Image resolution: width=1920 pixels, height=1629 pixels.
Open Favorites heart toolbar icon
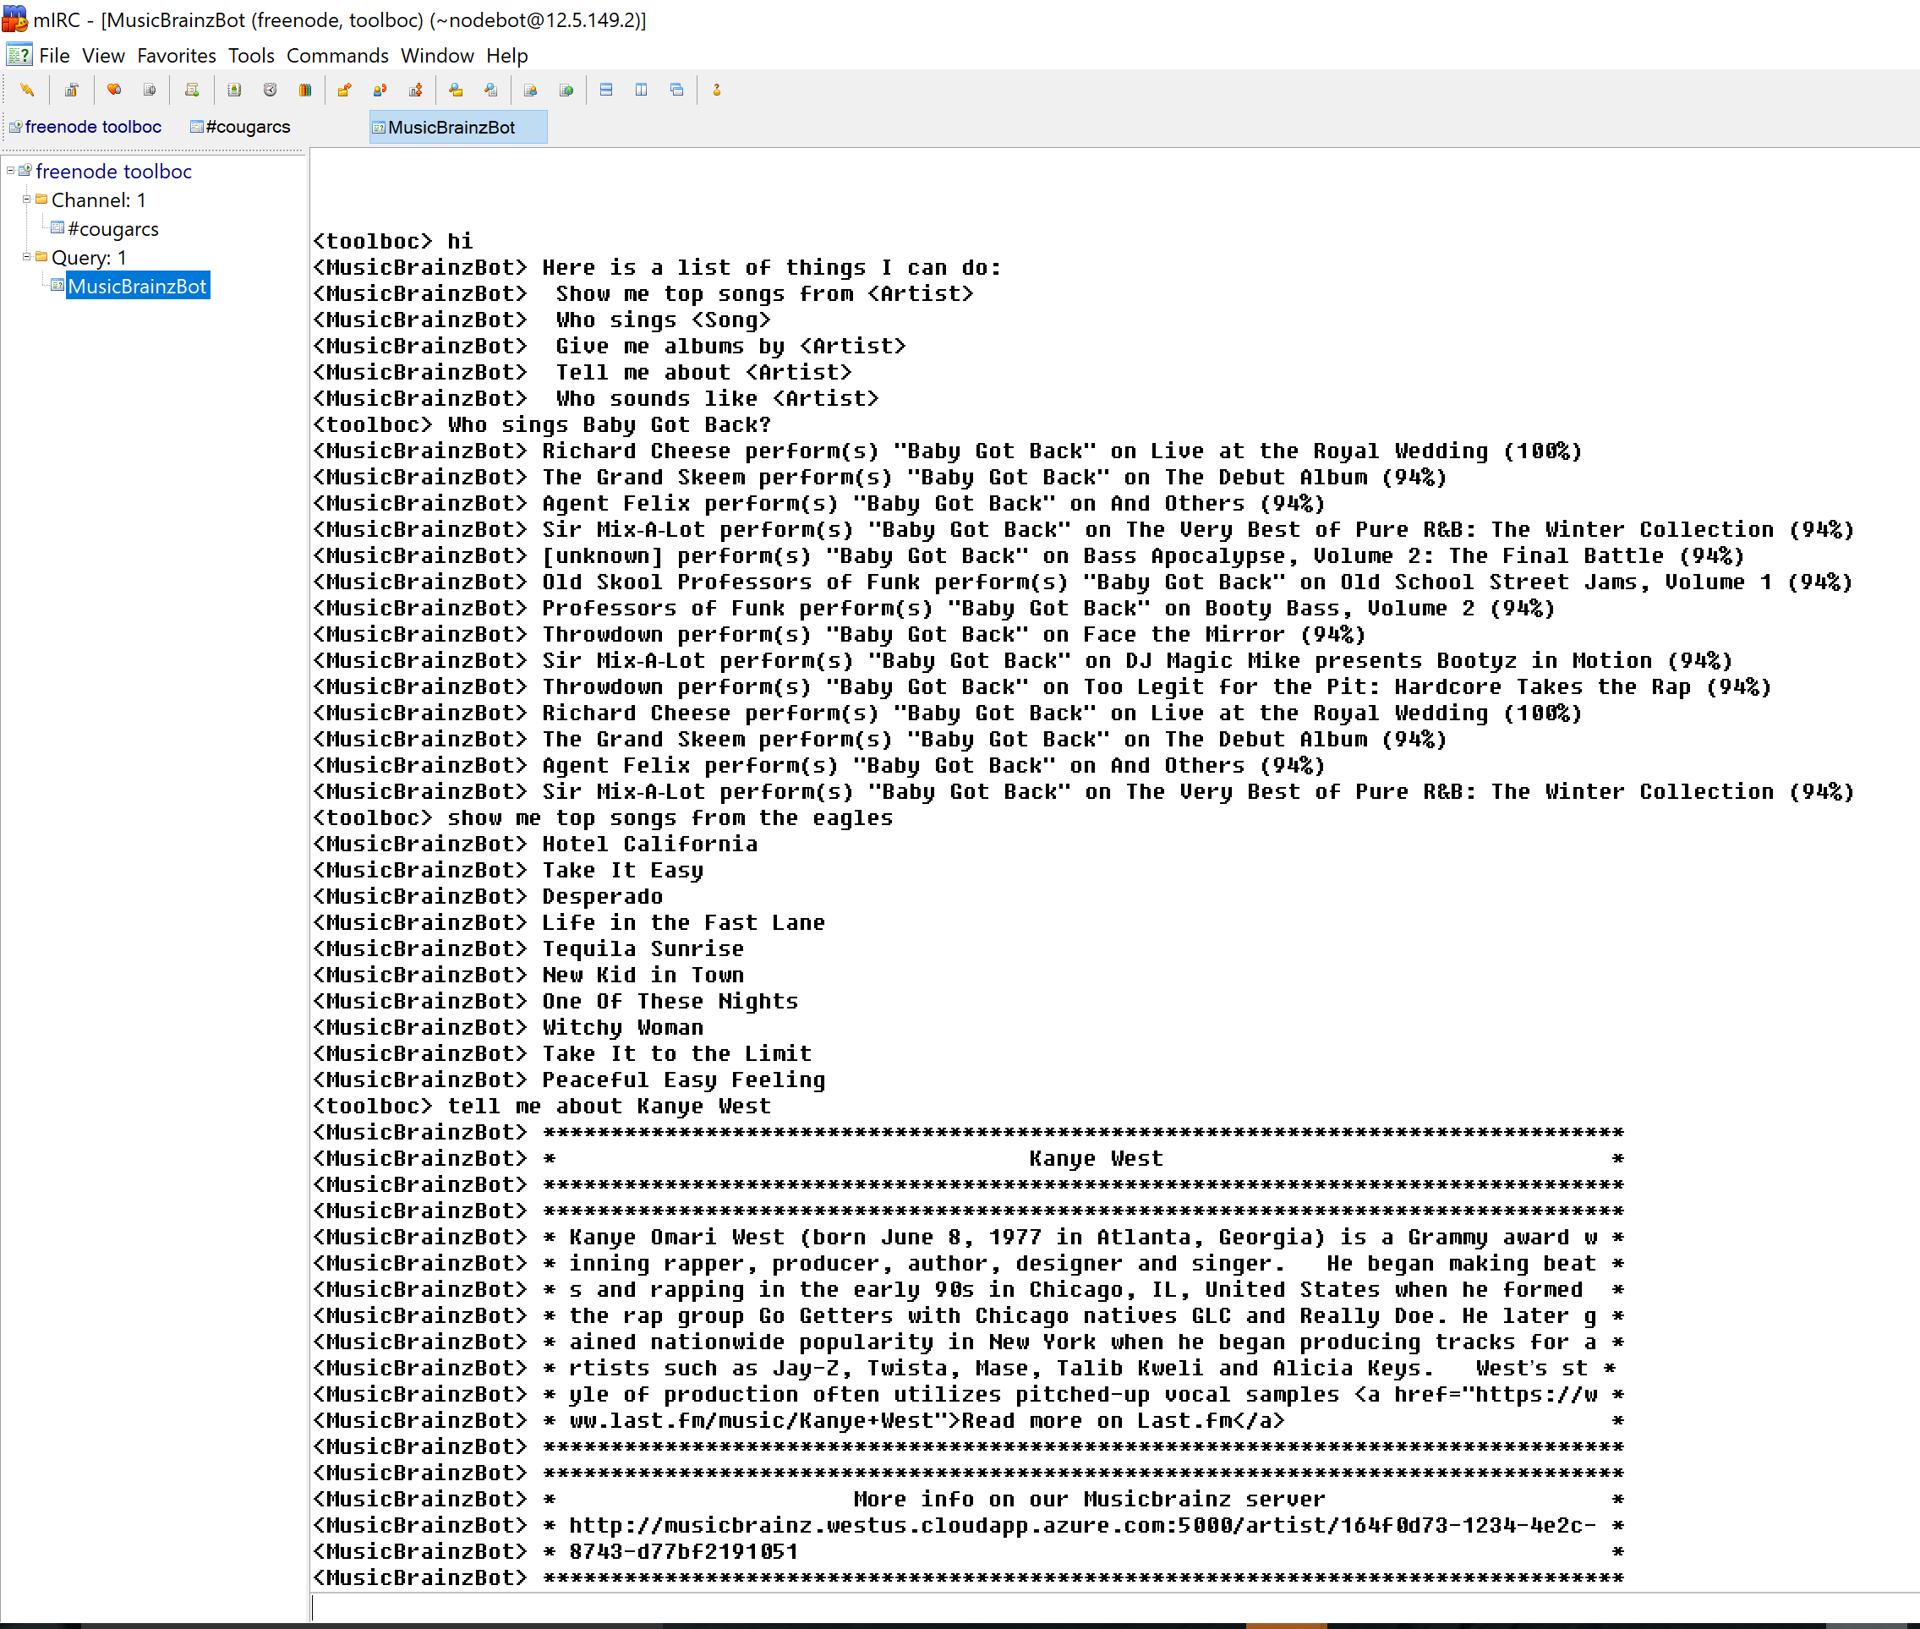pos(113,90)
